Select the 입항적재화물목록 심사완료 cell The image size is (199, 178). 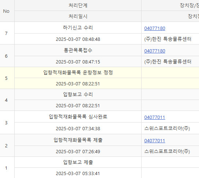point(78,117)
